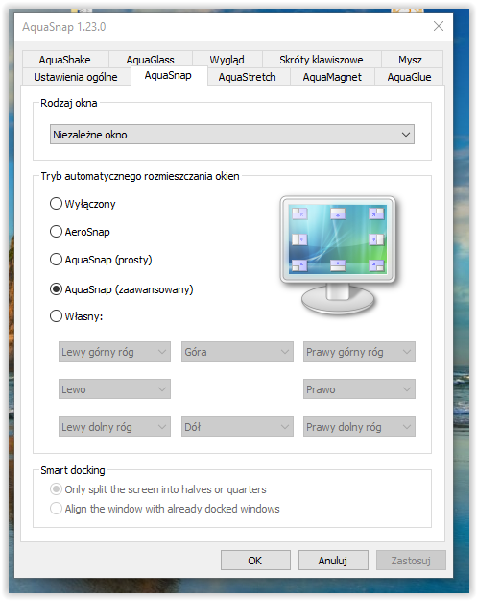
Task: Open the Niezależne okno dropdown
Action: click(232, 135)
